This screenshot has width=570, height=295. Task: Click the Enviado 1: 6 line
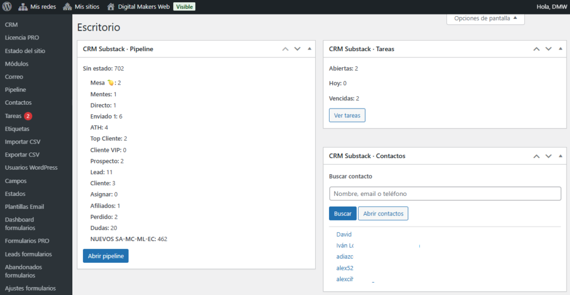[x=106, y=116]
